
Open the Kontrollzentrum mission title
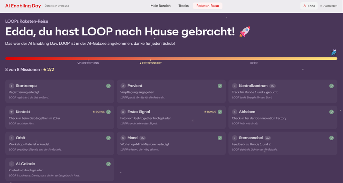253,86
